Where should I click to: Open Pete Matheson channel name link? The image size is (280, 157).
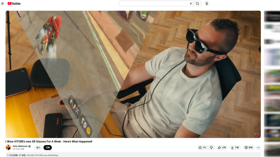(x=20, y=146)
